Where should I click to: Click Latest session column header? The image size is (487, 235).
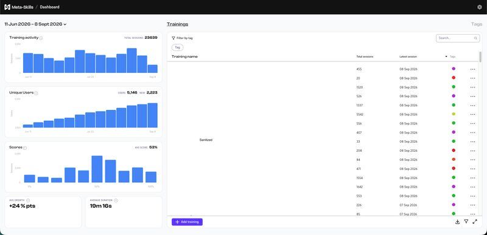tap(408, 56)
